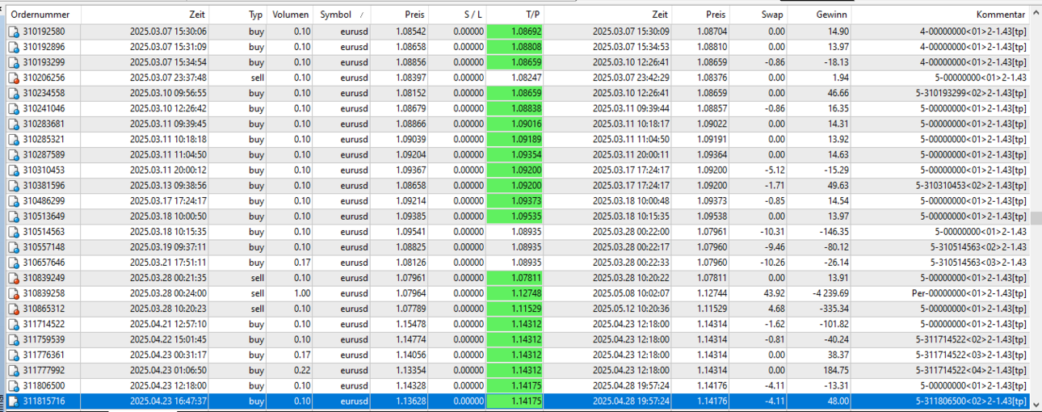Click the order icon for 310310453
The height and width of the screenshot is (412, 1042).
click(14, 170)
